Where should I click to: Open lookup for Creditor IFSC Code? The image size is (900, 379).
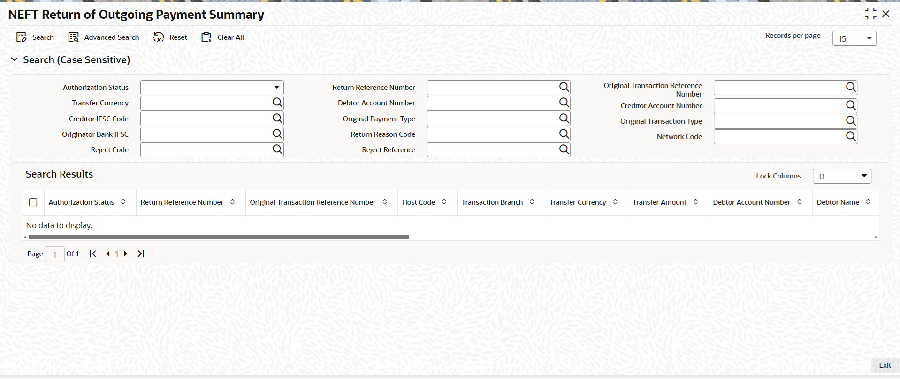277,119
